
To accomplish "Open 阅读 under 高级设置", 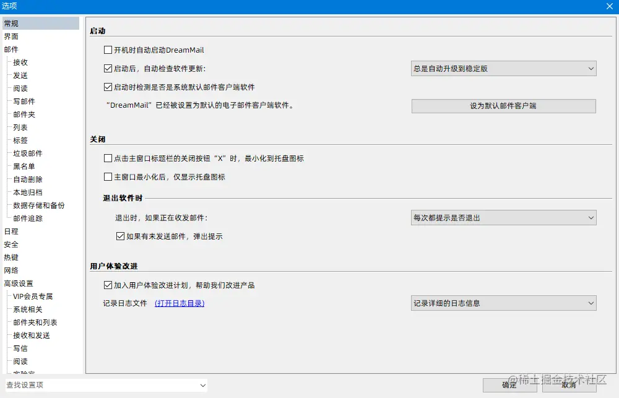I will [20, 361].
